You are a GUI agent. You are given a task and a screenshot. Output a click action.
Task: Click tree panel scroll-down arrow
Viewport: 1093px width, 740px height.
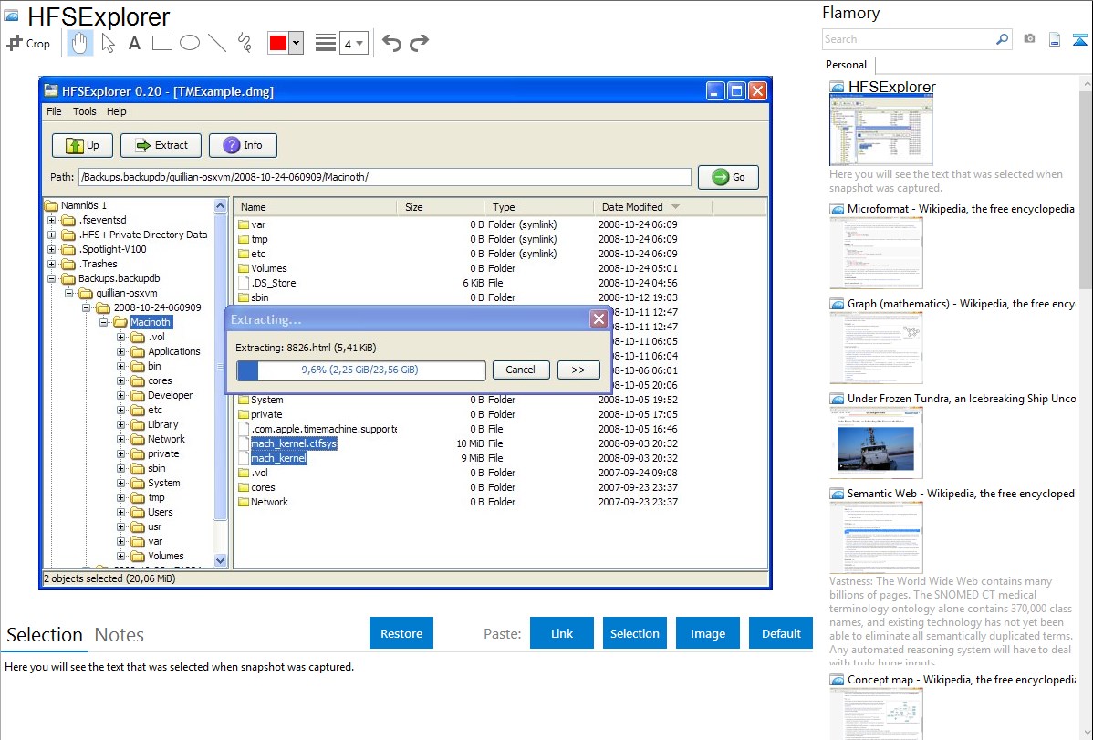tap(220, 560)
